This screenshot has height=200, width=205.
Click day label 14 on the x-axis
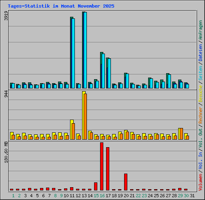pyautogui.click(x=90, y=196)
